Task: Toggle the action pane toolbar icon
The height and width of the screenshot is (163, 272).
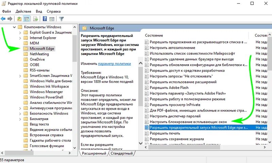Action: 52,19
